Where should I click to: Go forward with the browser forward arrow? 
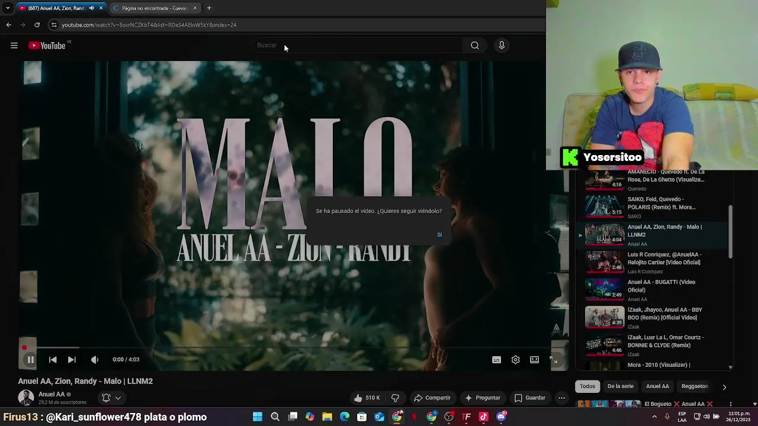coord(23,25)
